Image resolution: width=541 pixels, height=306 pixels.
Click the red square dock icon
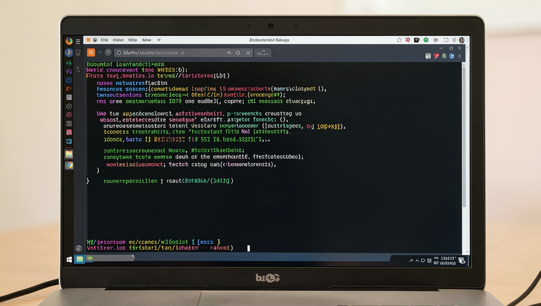(x=69, y=132)
